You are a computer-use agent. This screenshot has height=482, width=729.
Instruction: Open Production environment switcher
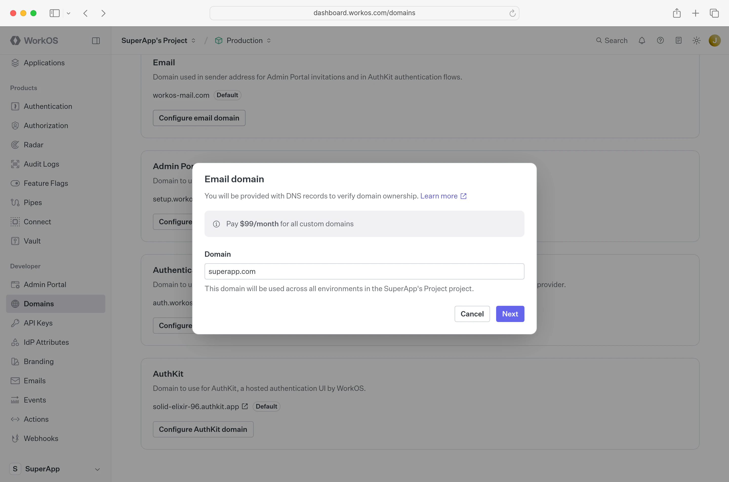(243, 41)
